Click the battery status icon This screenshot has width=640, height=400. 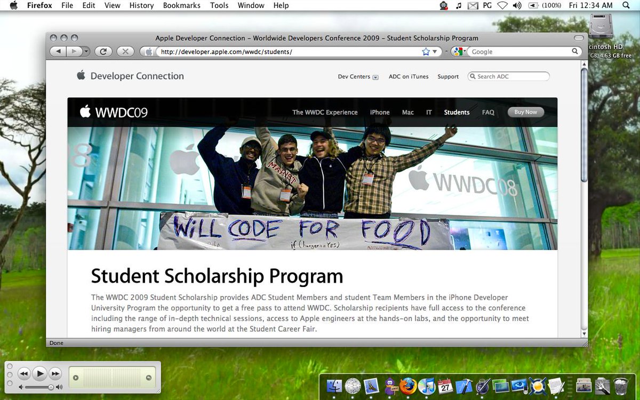pyautogui.click(x=533, y=5)
